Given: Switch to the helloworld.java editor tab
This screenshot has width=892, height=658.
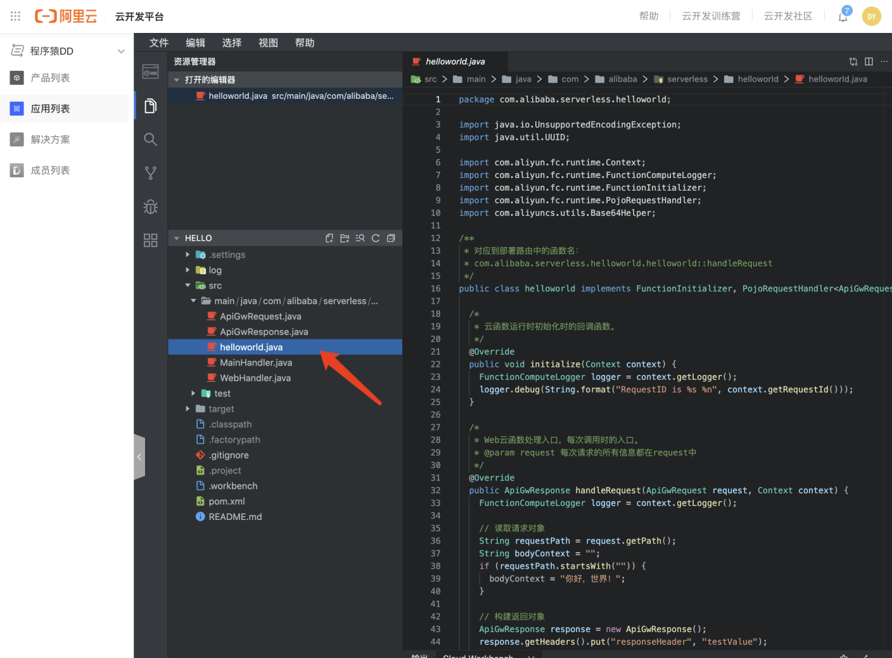Looking at the screenshot, I should [455, 61].
